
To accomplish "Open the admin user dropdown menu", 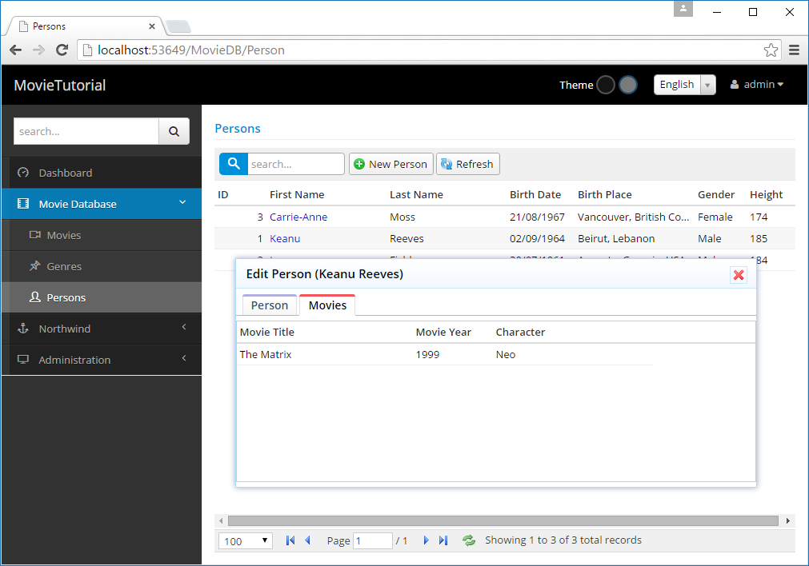I will coord(757,85).
